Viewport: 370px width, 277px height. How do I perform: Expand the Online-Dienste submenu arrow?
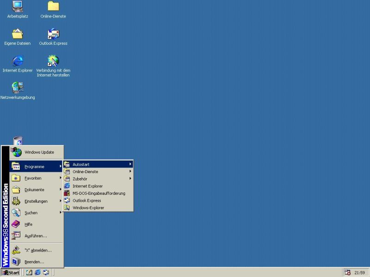tap(130, 171)
